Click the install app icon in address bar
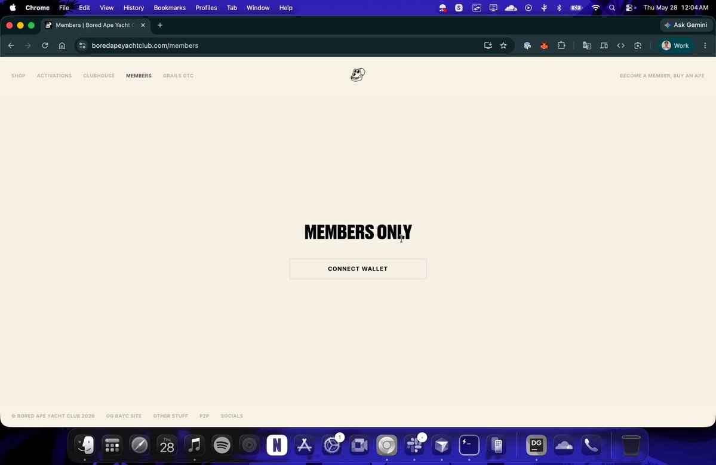The width and height of the screenshot is (716, 465). point(488,45)
